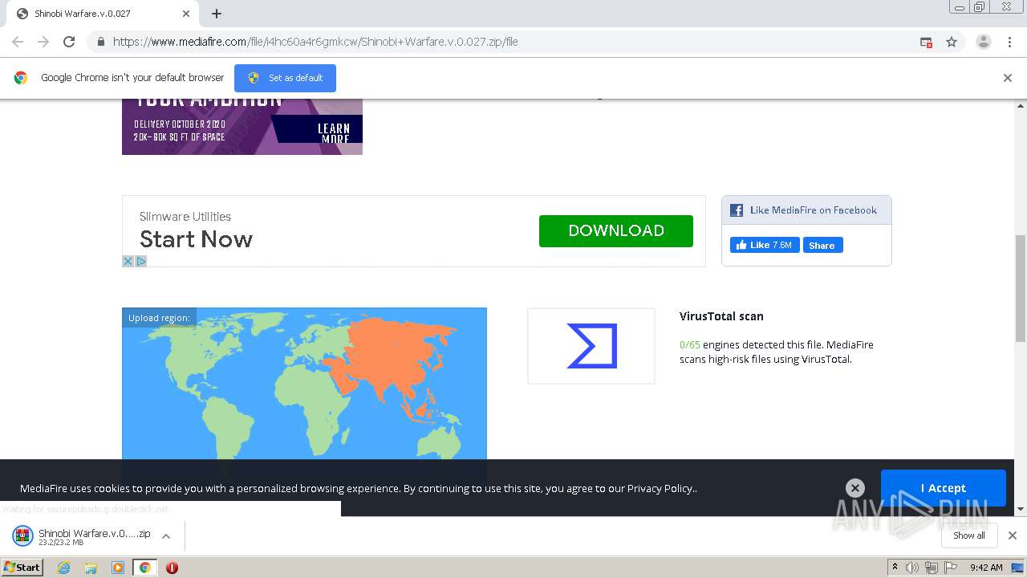Open the Chrome profile avatar menu
The height and width of the screenshot is (578, 1027).
pos(983,42)
